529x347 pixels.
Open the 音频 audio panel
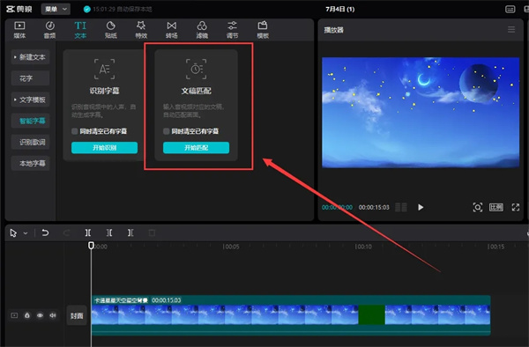49,30
